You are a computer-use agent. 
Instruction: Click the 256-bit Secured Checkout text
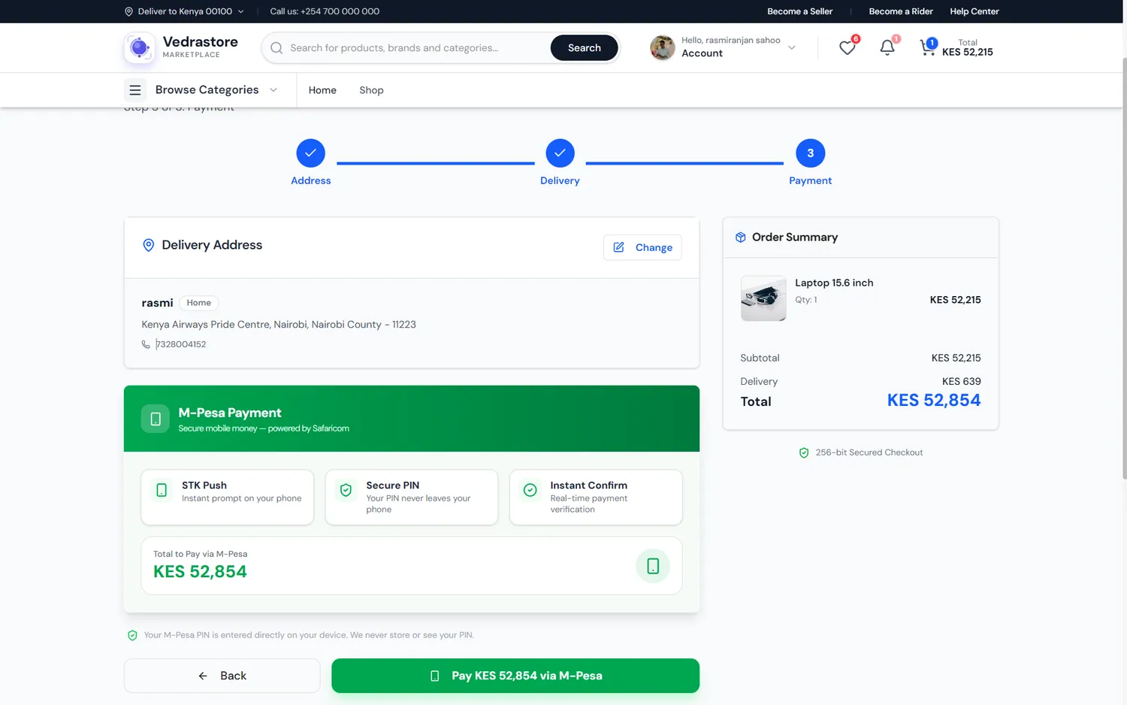click(869, 452)
